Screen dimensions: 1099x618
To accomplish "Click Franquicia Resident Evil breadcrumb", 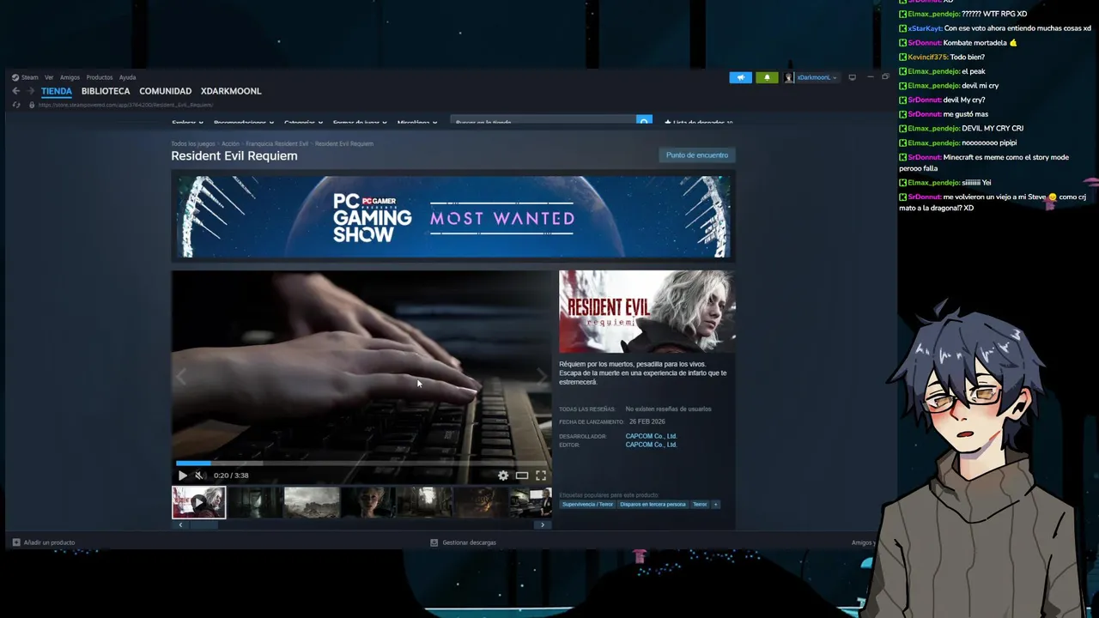I will [276, 144].
